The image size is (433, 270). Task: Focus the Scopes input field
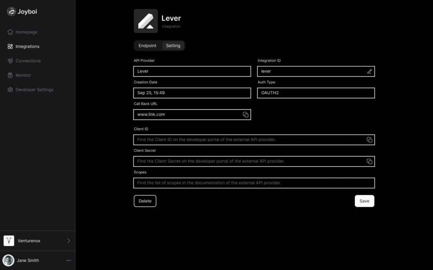[x=254, y=183]
